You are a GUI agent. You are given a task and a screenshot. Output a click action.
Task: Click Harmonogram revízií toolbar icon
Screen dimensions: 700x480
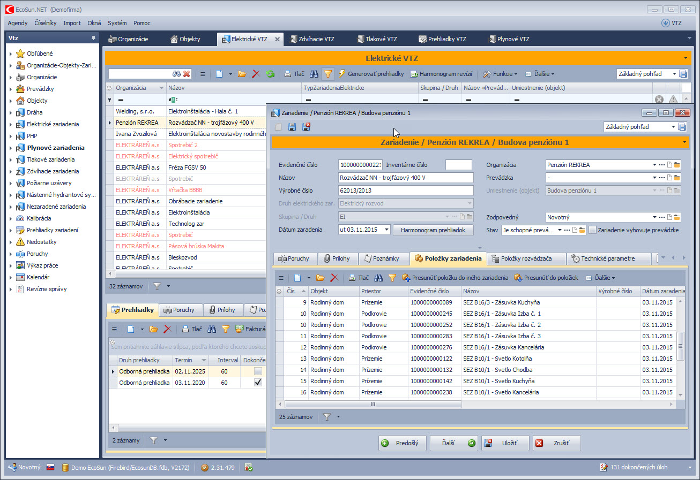pyautogui.click(x=414, y=74)
